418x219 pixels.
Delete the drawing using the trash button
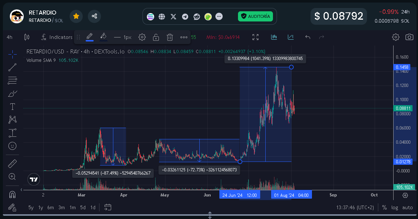169,37
